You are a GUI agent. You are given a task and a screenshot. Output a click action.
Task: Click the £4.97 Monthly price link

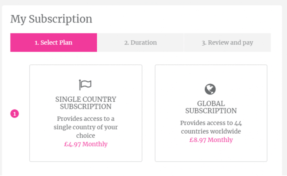(86, 144)
